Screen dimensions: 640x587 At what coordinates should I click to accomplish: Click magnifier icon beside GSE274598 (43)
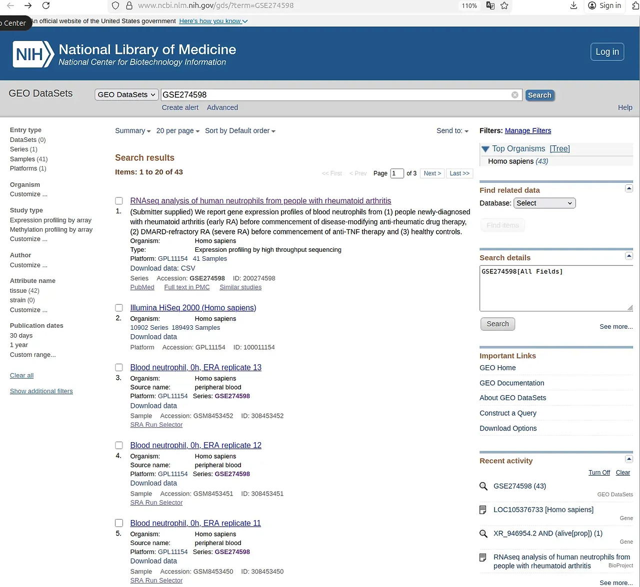click(483, 486)
